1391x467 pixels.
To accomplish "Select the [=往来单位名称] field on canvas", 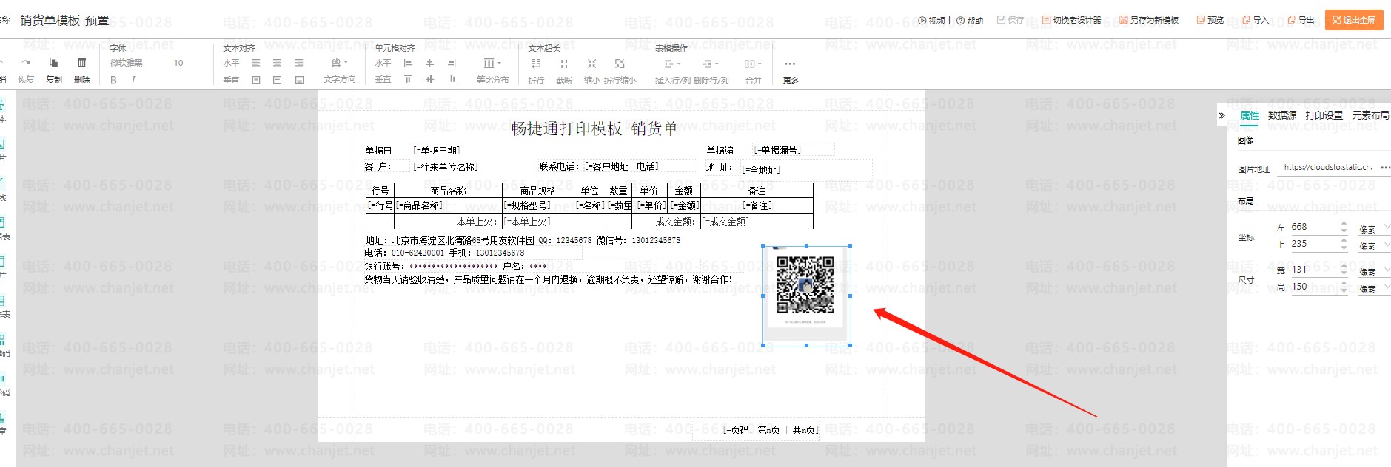I will click(446, 167).
